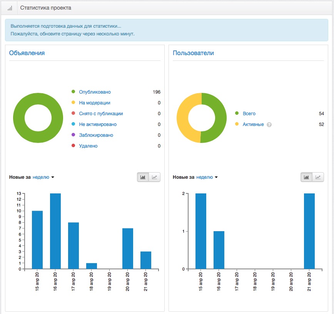Open the Заблокировано listings link
334x314 pixels.
[x=96, y=135]
